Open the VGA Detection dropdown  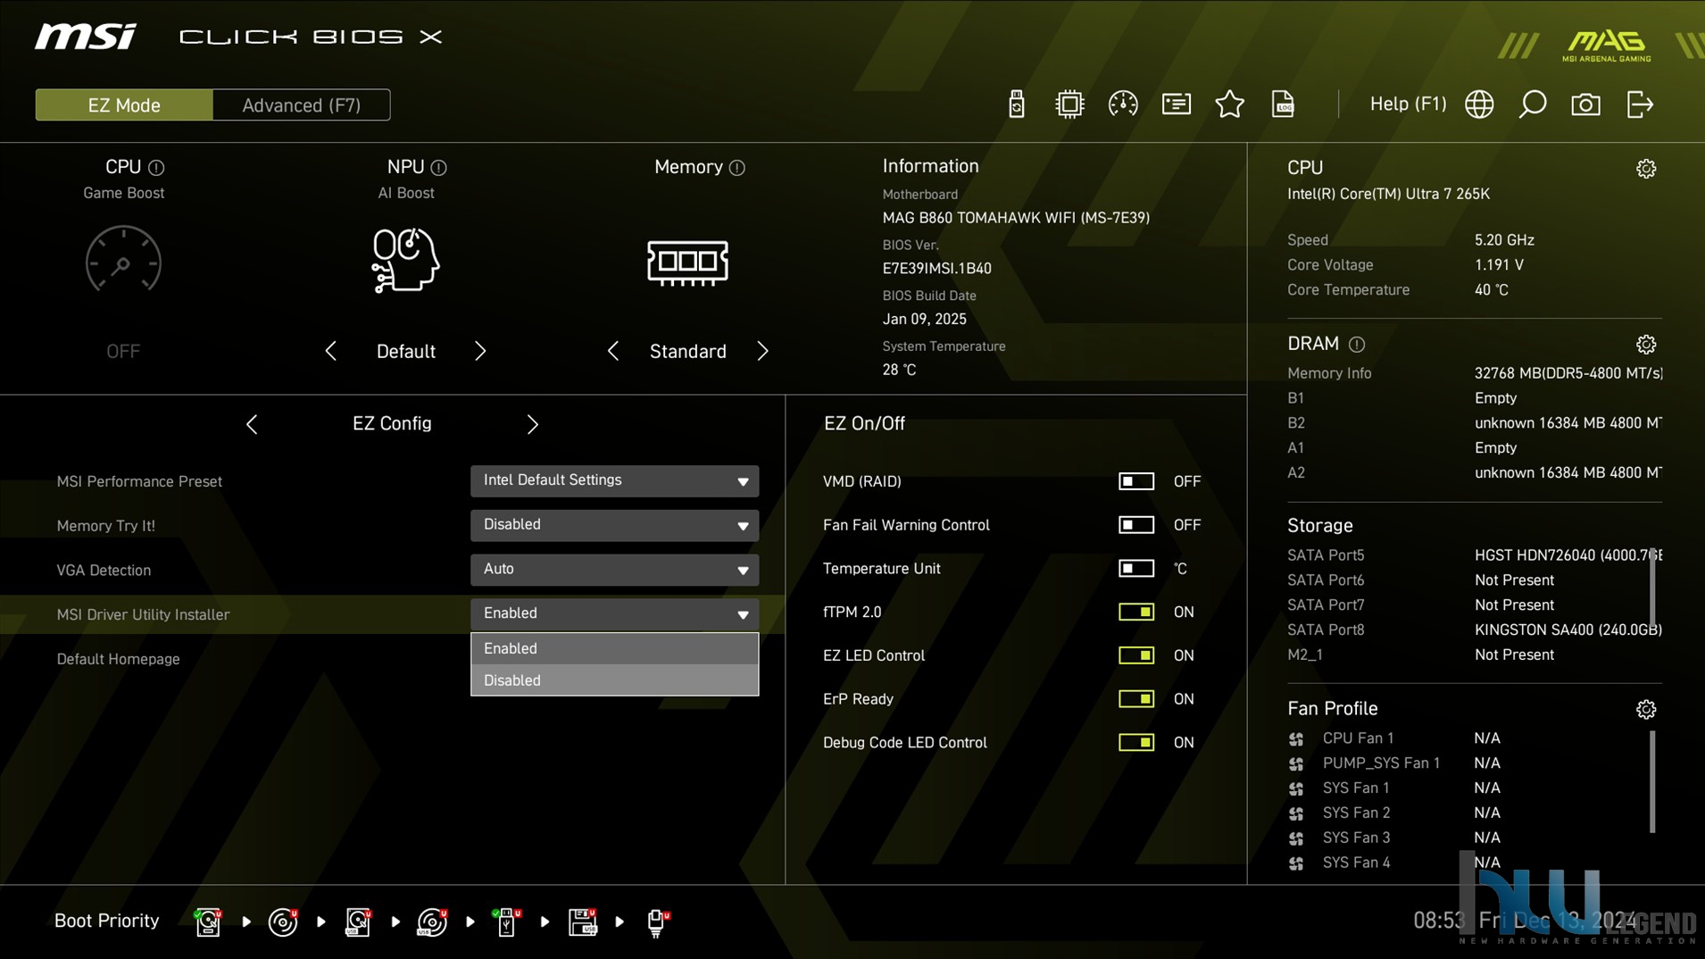click(614, 570)
